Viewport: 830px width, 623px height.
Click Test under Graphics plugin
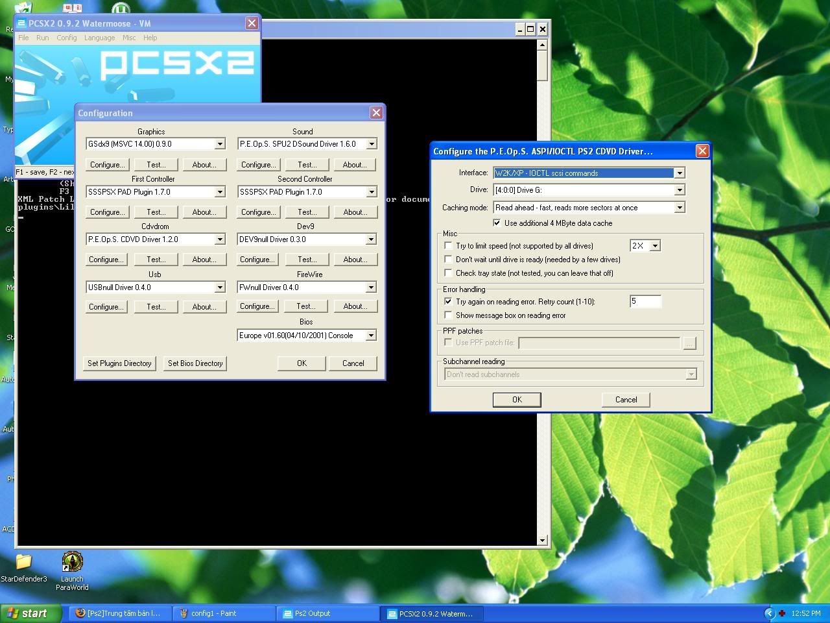click(x=156, y=165)
